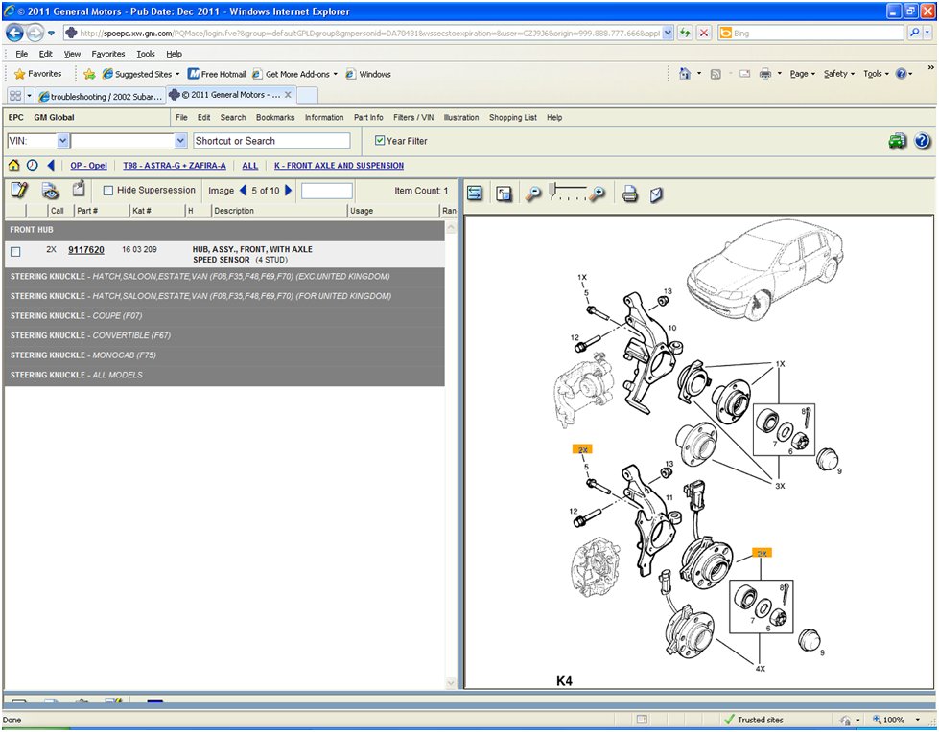Open the Shopping List menu
The width and height of the screenshot is (939, 732).
click(x=512, y=117)
